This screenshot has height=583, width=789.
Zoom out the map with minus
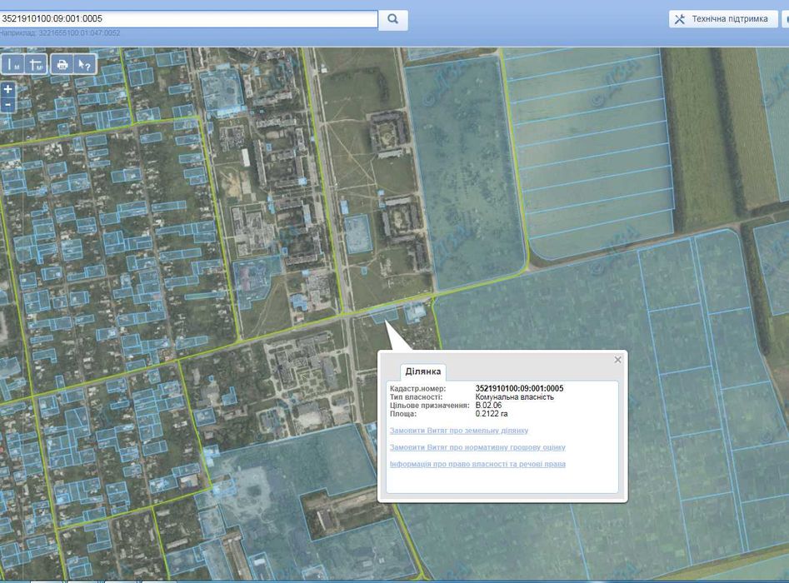(7, 105)
